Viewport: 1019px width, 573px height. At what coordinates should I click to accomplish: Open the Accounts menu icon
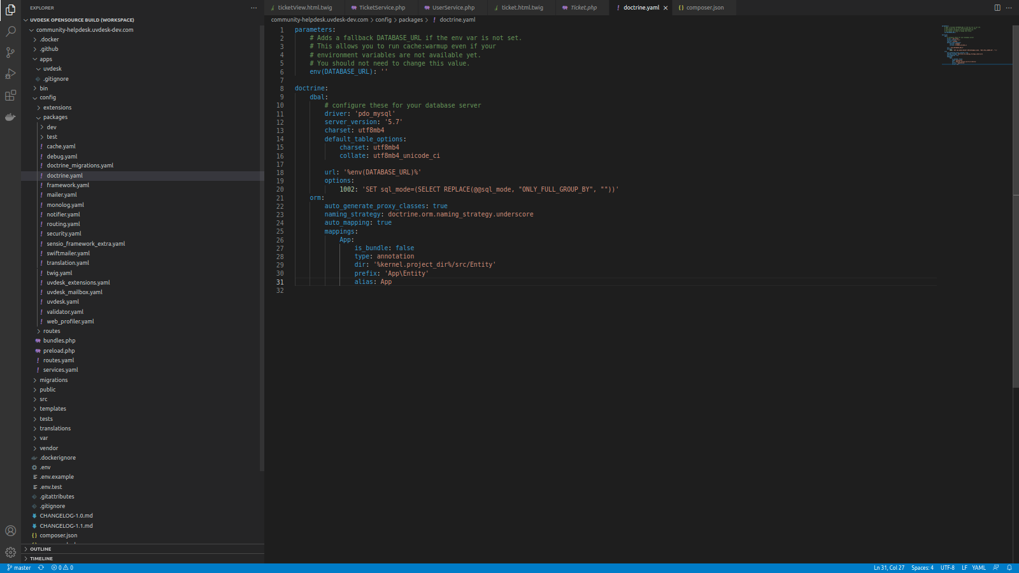(x=10, y=531)
